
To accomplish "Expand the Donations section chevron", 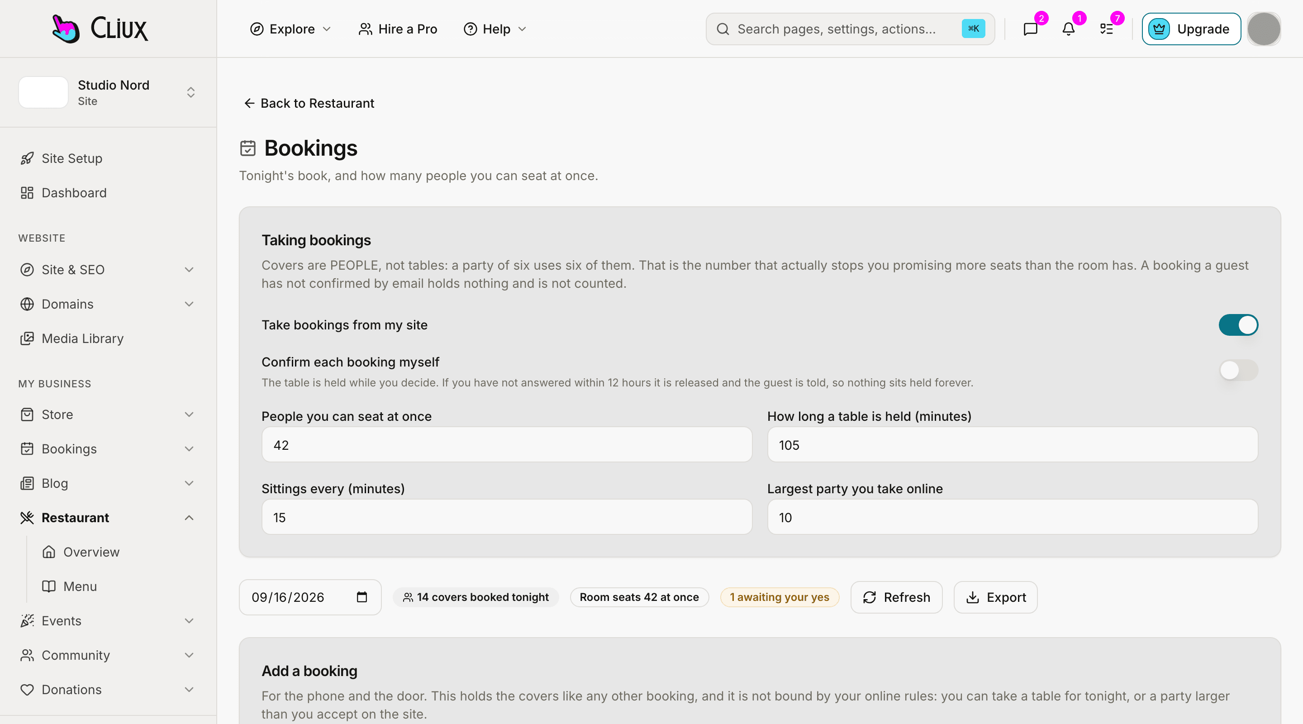I will [189, 690].
